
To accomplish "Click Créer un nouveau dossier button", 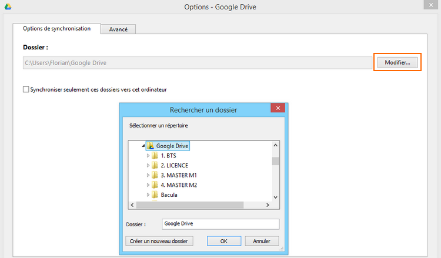I will [x=159, y=241].
